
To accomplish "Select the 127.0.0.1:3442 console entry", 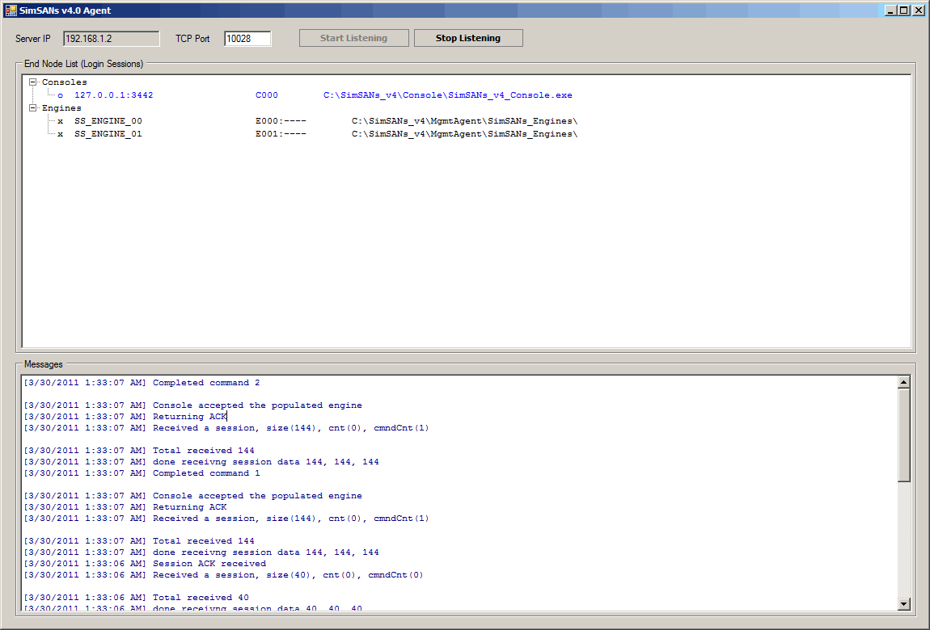I will tap(113, 95).
